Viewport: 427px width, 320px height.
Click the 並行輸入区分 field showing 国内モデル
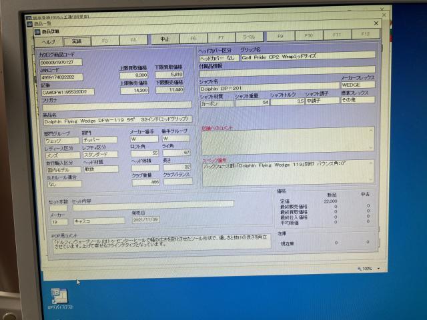tap(64, 170)
